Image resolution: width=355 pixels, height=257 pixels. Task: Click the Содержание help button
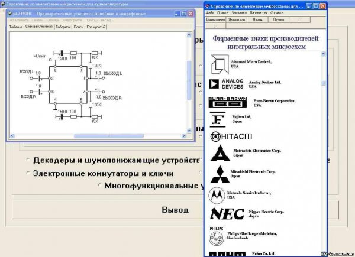tap(215, 19)
